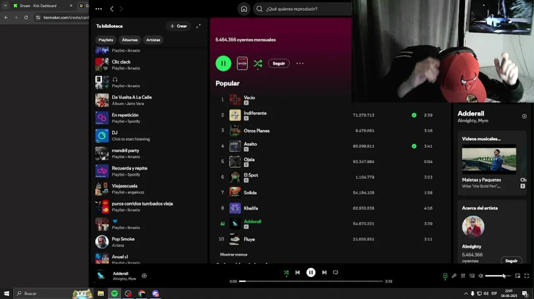Open the connect to a device icon
The height and width of the screenshot is (299, 534).
point(472,276)
